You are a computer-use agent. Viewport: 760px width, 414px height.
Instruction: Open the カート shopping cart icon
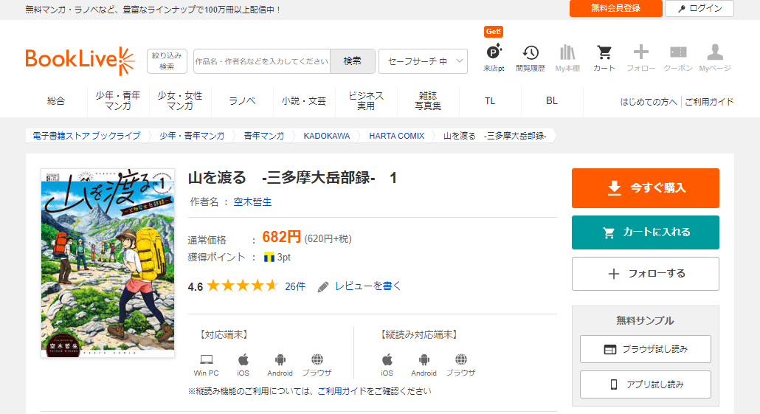tap(604, 53)
